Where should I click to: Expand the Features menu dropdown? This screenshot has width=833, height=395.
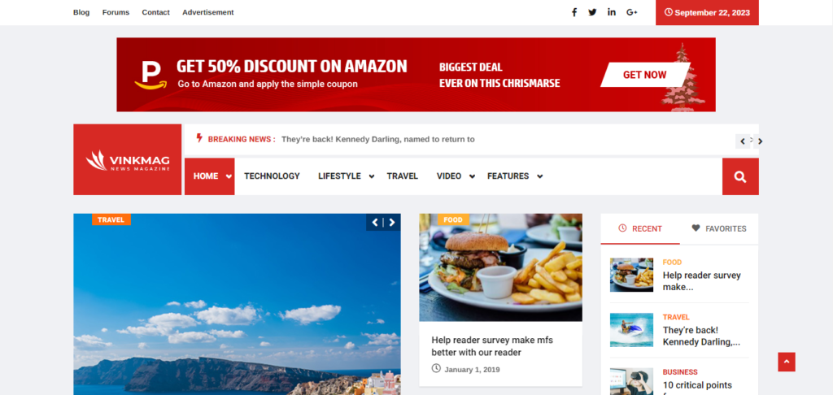coord(540,177)
